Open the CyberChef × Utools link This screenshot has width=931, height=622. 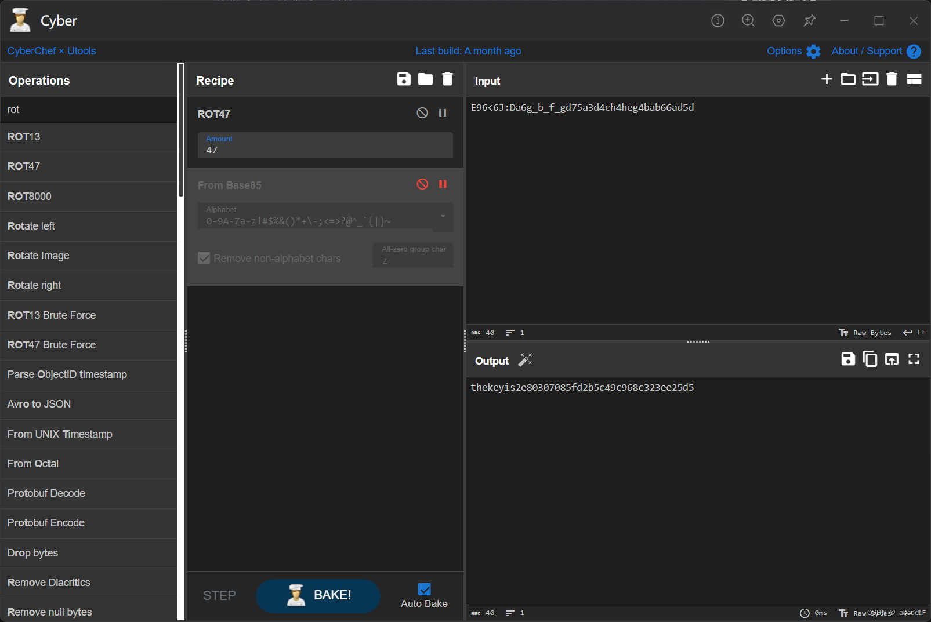(52, 51)
